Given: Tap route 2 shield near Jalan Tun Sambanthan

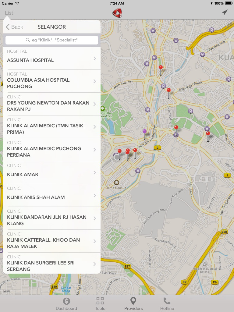Looking at the screenshot, I should pos(158,147).
